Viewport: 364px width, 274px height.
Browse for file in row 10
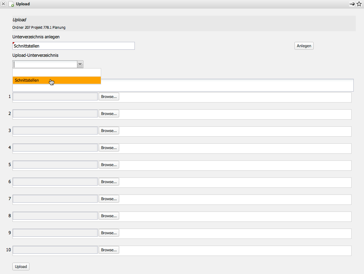109,250
